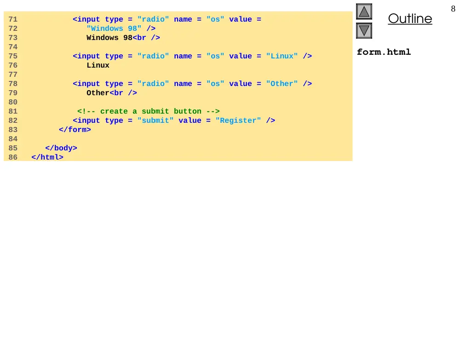Click the closing </body> tag
The width and height of the screenshot is (460, 345).
pyautogui.click(x=61, y=148)
